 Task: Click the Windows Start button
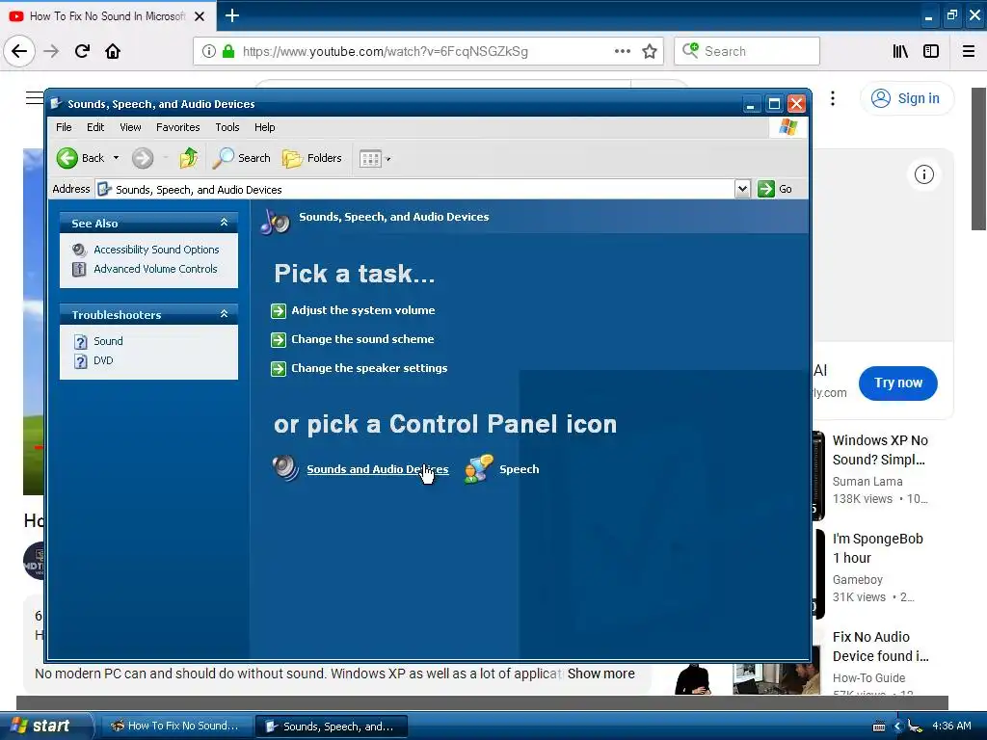(x=45, y=726)
